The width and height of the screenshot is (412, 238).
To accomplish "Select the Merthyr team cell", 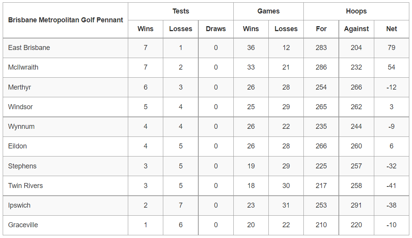I will coord(19,87).
